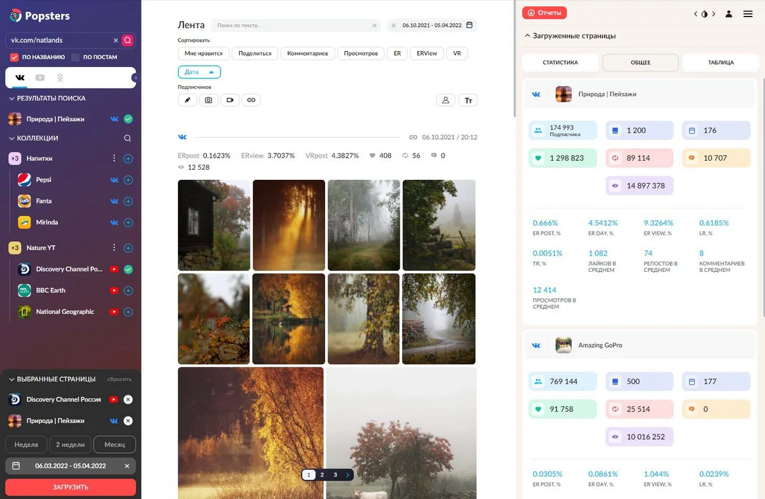Open three-dot menu for Nature YT
This screenshot has width=765, height=499.
coord(114,248)
